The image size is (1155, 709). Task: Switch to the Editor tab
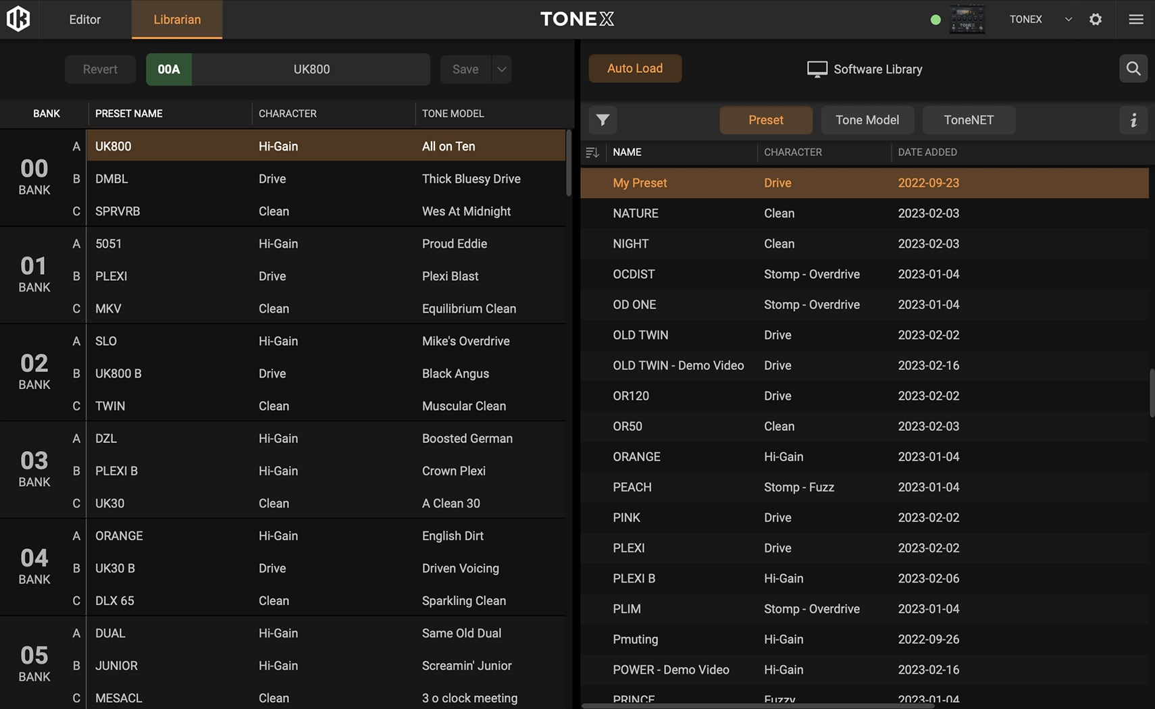(x=84, y=20)
